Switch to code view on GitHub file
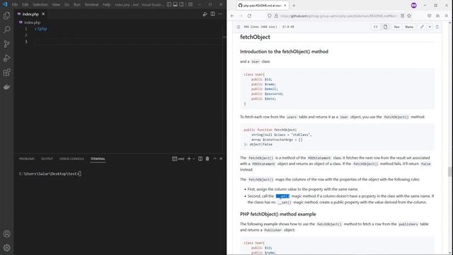The image size is (453, 255). click(x=375, y=27)
